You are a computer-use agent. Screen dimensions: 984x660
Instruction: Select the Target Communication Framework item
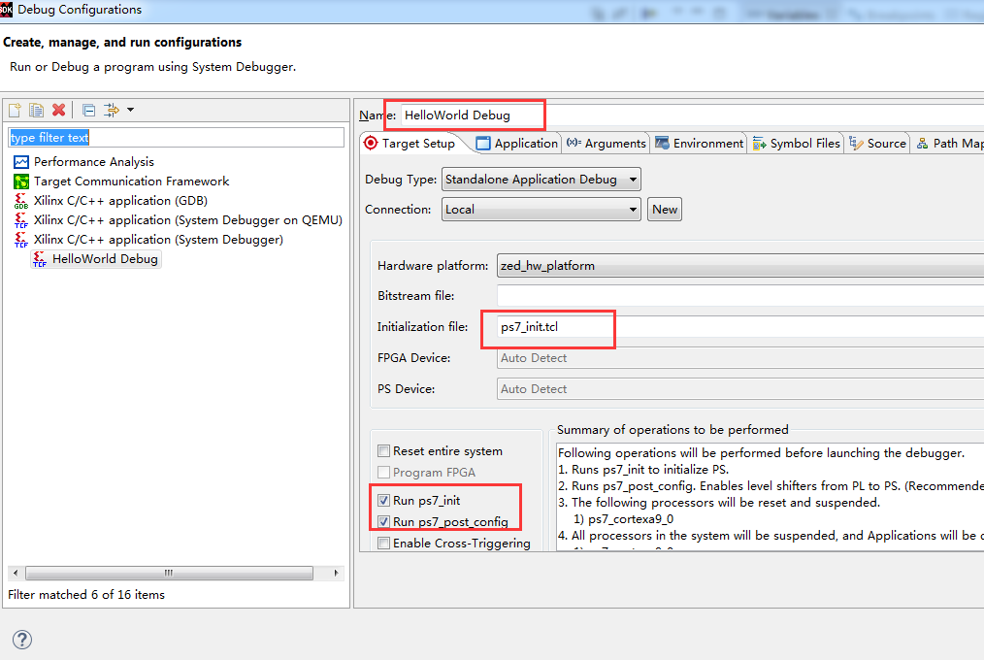coord(131,181)
